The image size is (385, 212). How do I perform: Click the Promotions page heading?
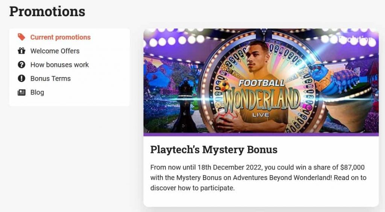pyautogui.click(x=47, y=11)
